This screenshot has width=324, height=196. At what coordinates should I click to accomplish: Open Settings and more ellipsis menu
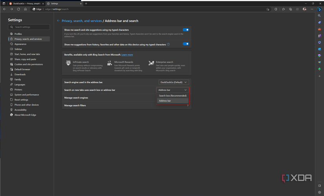[312, 9]
